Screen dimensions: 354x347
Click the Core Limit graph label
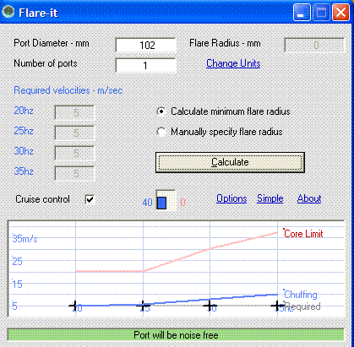pos(303,234)
